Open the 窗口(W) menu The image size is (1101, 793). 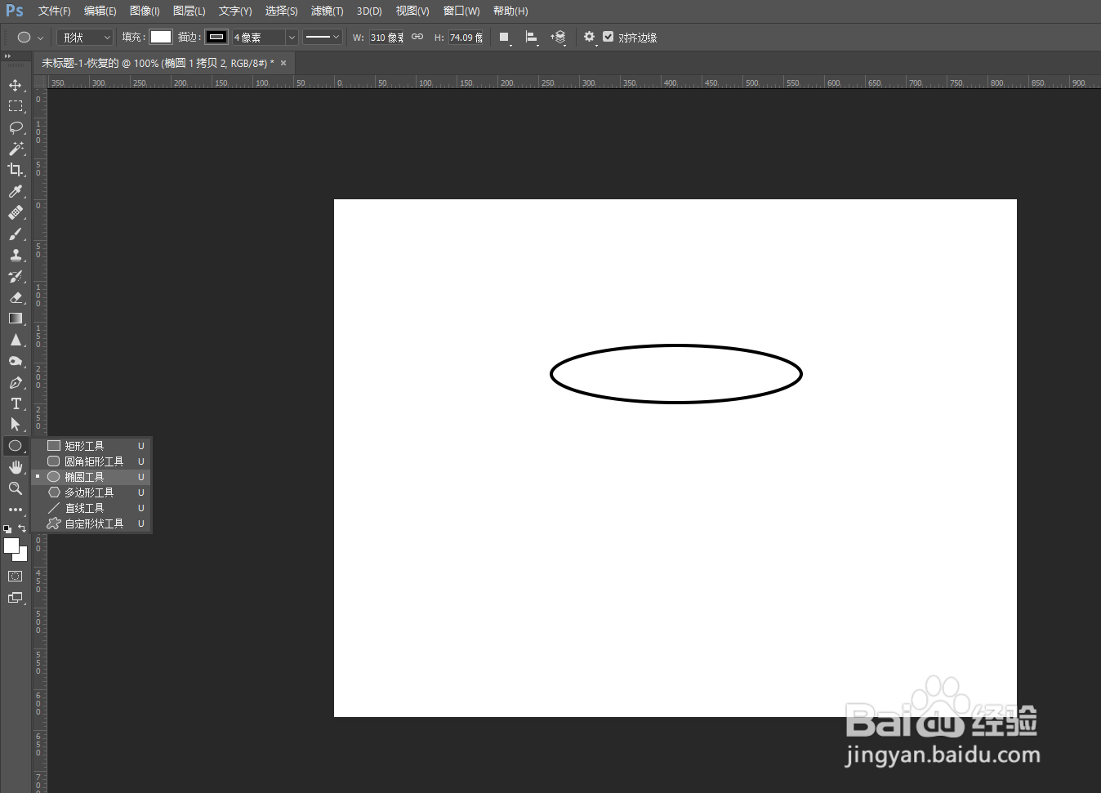click(x=461, y=11)
